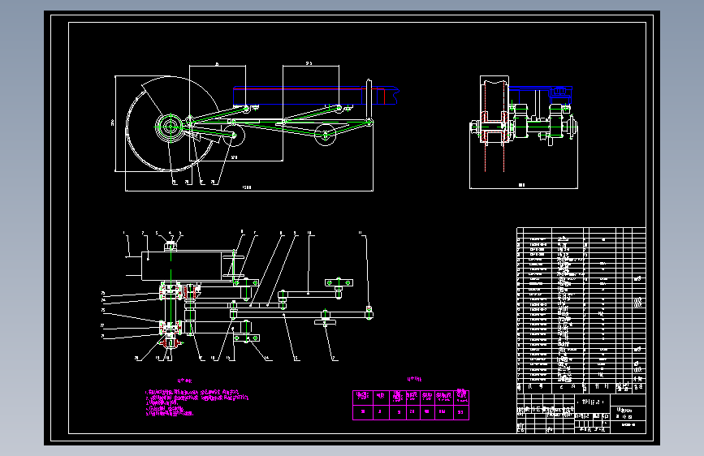Click the title block in the bottom-right corner

581,414
